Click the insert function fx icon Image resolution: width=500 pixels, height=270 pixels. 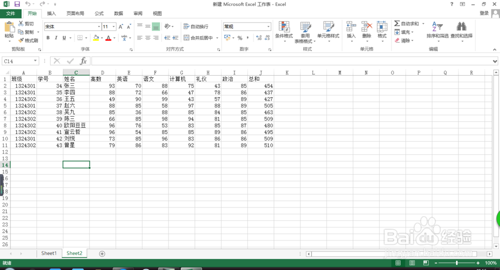click(83, 61)
